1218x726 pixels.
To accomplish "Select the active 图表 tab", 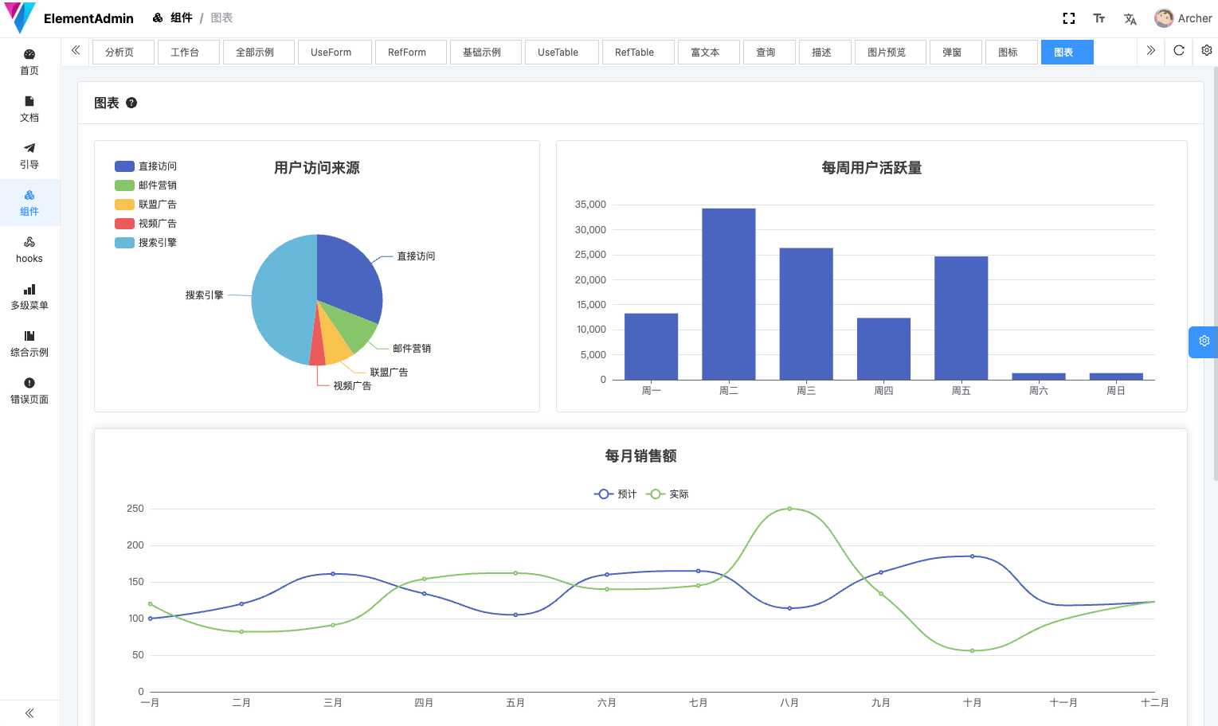I will (x=1067, y=52).
